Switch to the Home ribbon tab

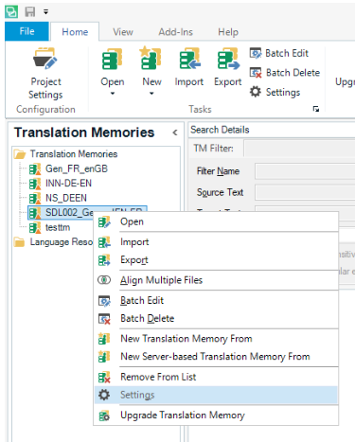[x=75, y=32]
